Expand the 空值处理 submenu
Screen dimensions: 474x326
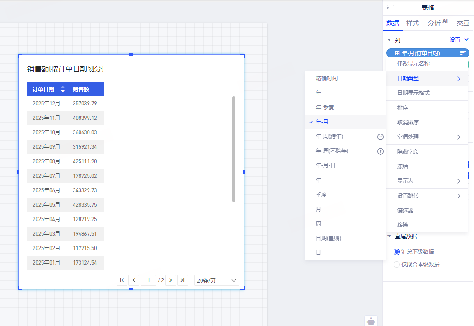427,137
